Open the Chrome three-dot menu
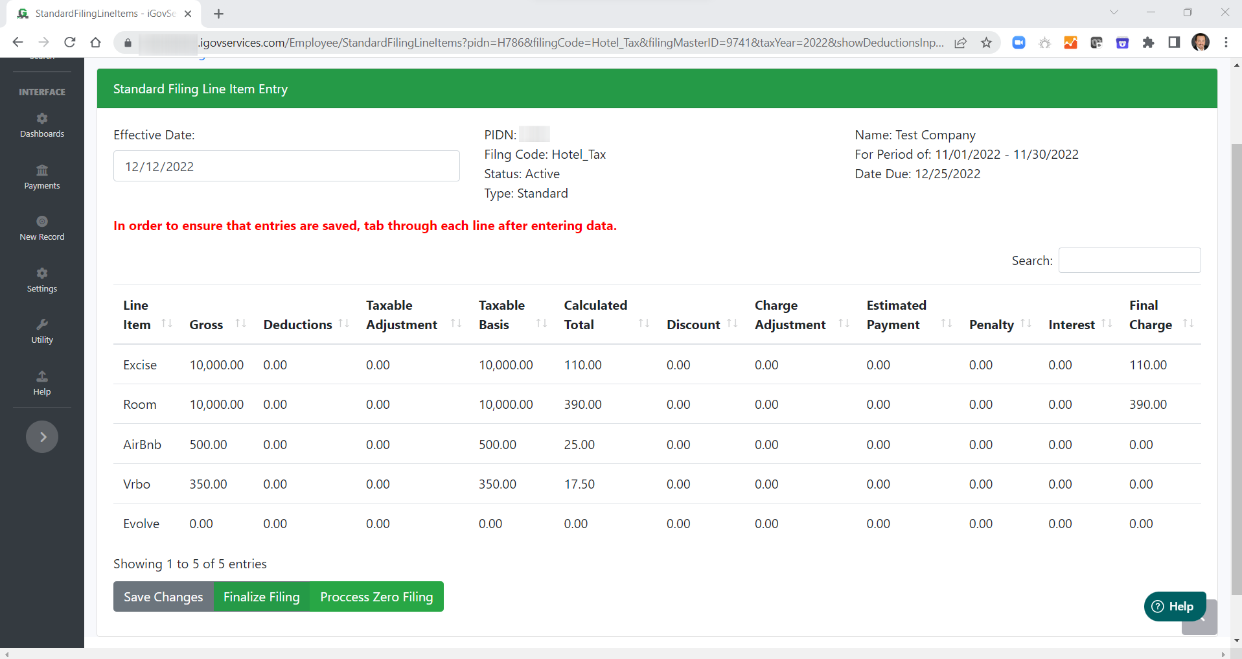 coord(1226,42)
